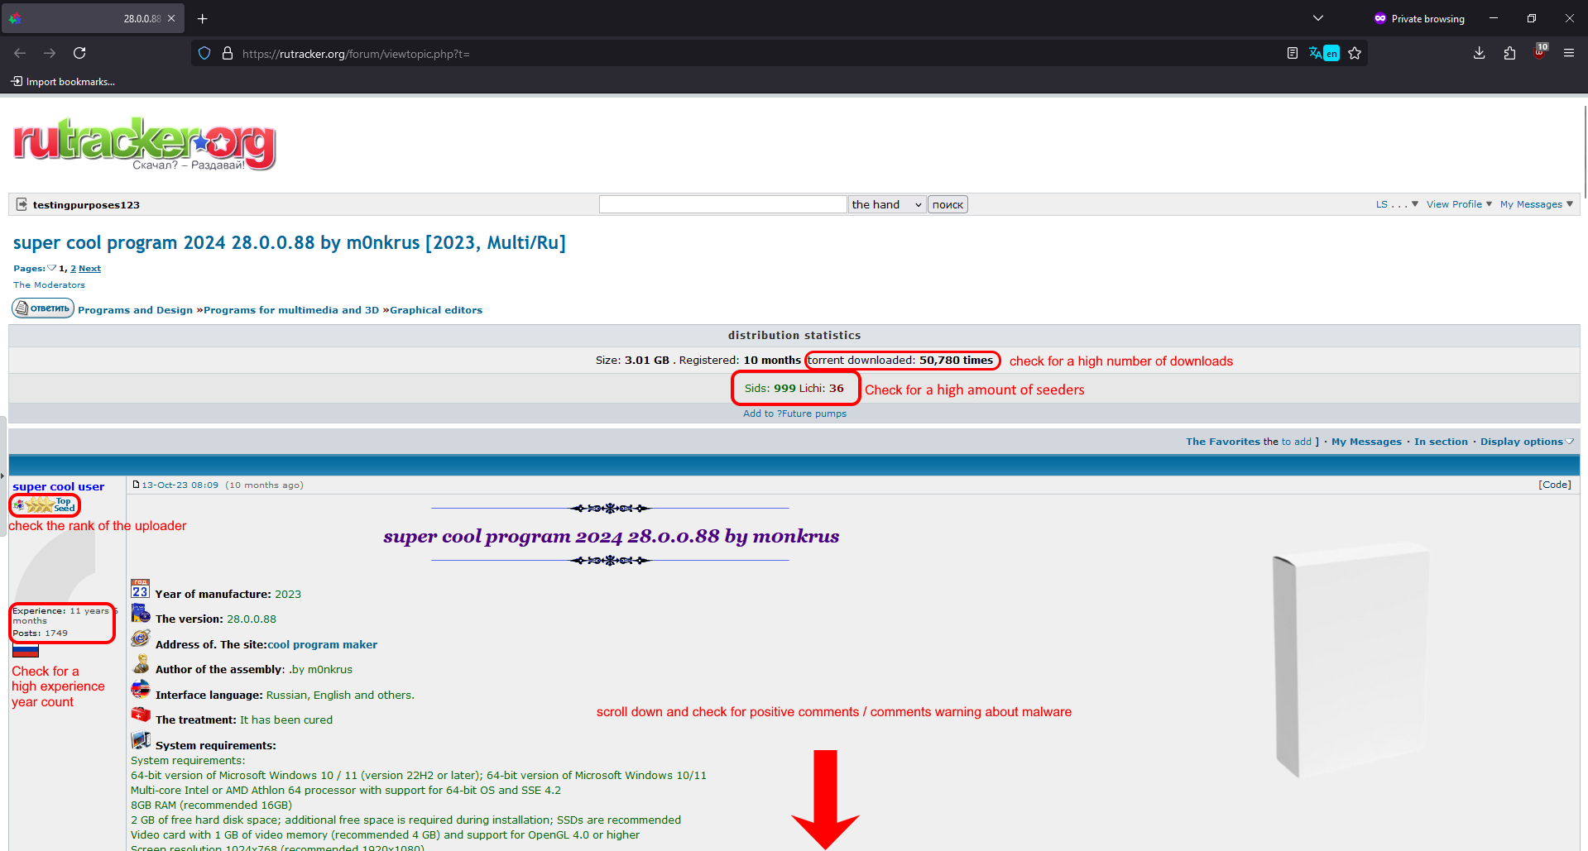Open a new browser tab
The image size is (1588, 851).
(x=202, y=18)
